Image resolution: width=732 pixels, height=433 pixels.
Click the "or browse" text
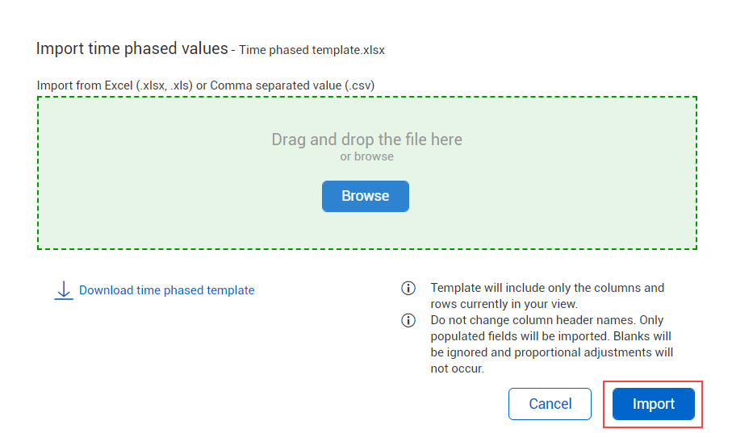366,156
